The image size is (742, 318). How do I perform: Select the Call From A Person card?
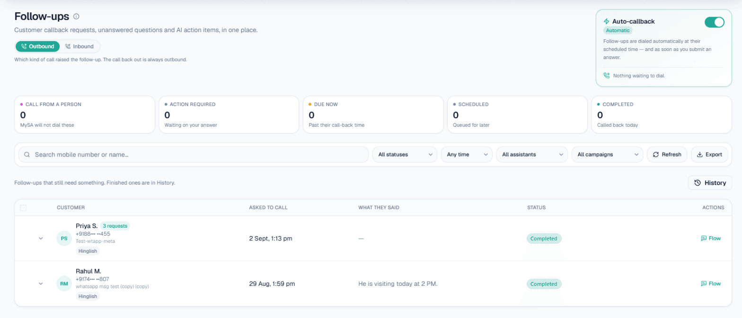[x=85, y=115]
